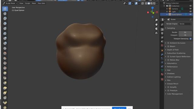194x109 pixels.
Task: Open properties editor type dropdown
Action: pos(163,19)
